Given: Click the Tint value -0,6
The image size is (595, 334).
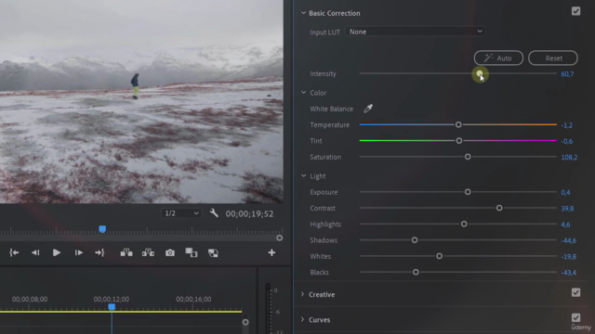Looking at the screenshot, I should point(566,141).
